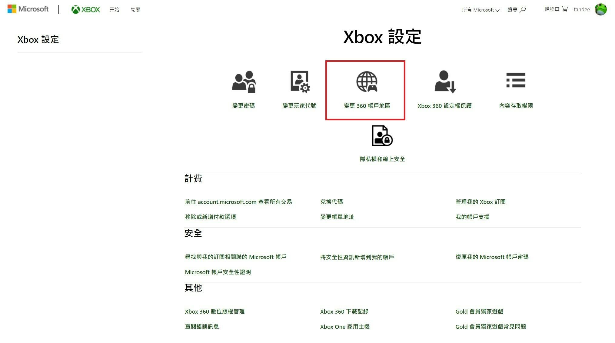The image size is (615, 343).
Task: Click the Xbox logo in the header
Action: [x=85, y=10]
